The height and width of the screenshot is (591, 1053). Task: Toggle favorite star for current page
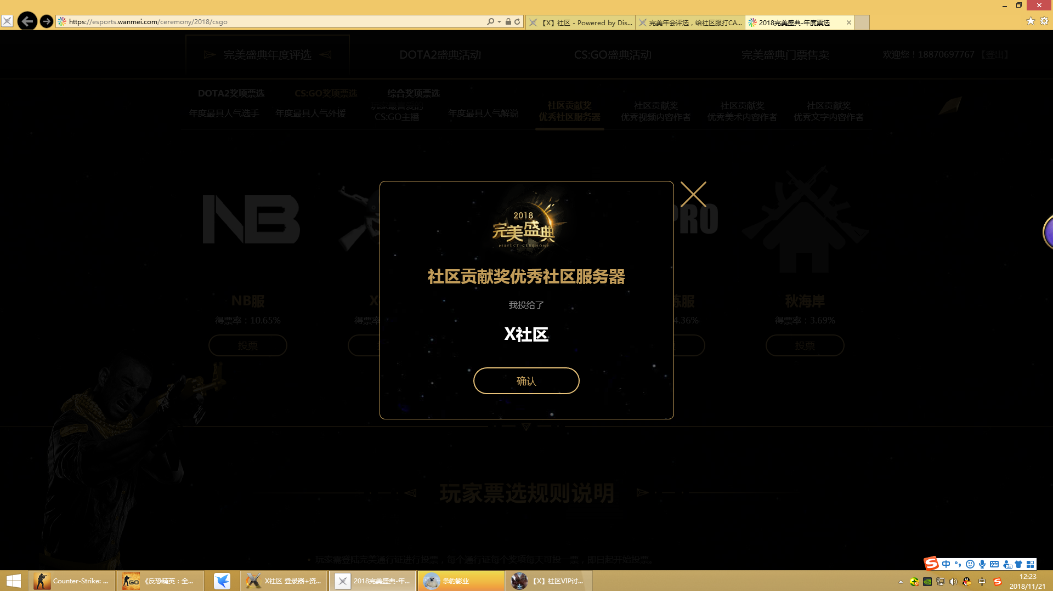coord(1031,21)
